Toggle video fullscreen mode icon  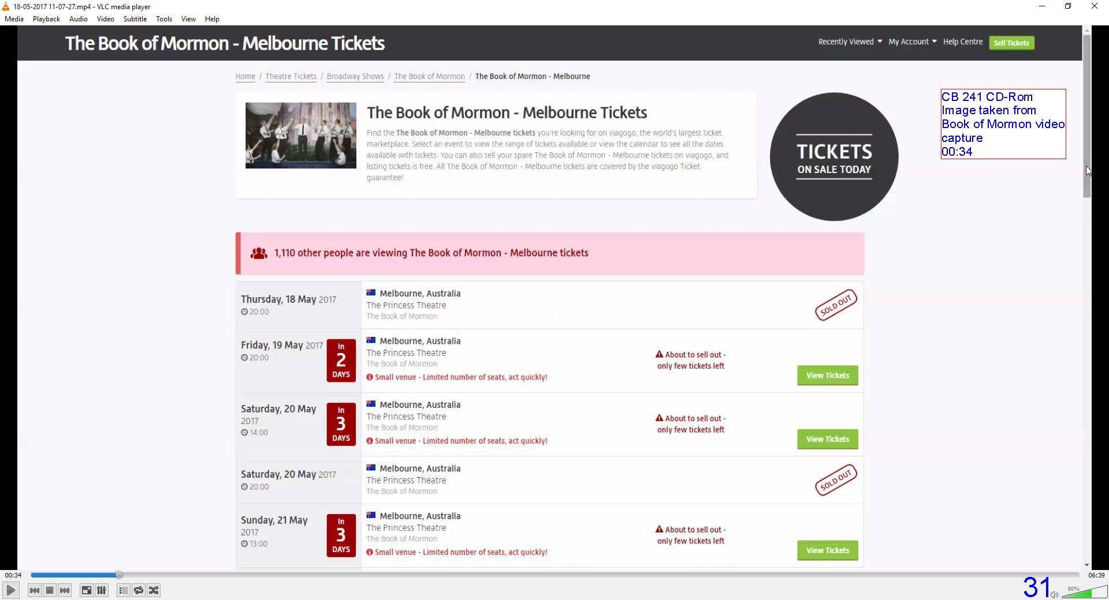coord(86,590)
